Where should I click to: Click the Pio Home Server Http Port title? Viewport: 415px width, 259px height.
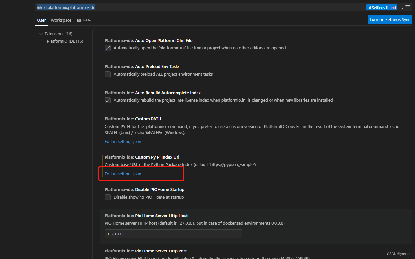coord(146,251)
